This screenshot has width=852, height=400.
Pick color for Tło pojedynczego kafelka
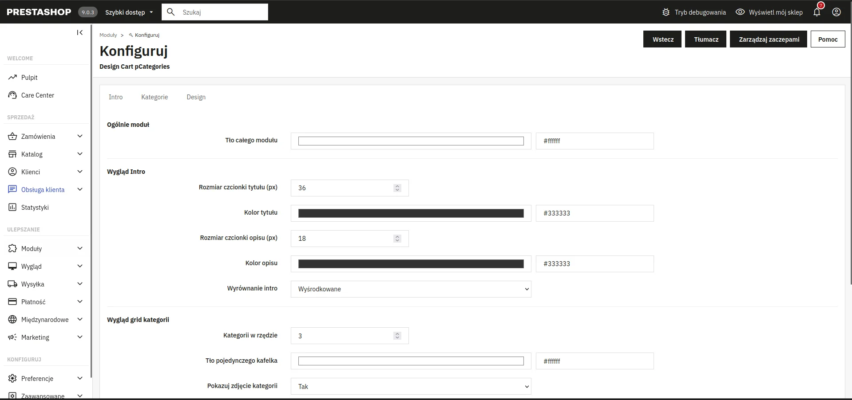[411, 361]
